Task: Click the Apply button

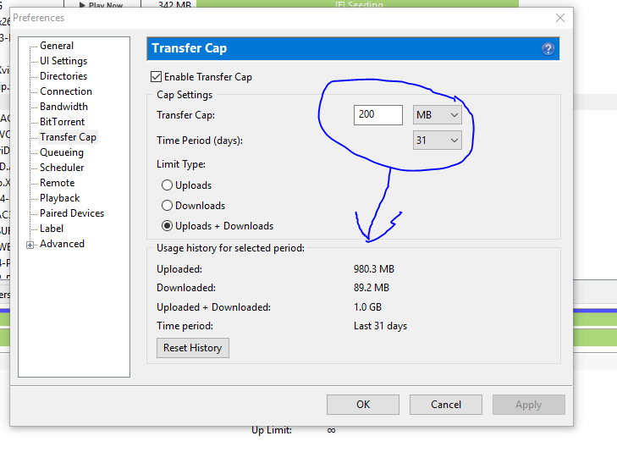Action: (529, 405)
